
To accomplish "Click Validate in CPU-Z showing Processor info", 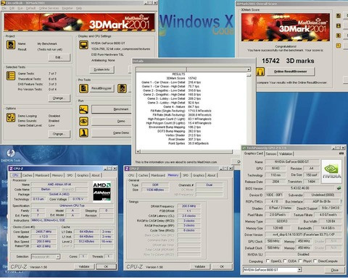I will (x=84, y=266).
